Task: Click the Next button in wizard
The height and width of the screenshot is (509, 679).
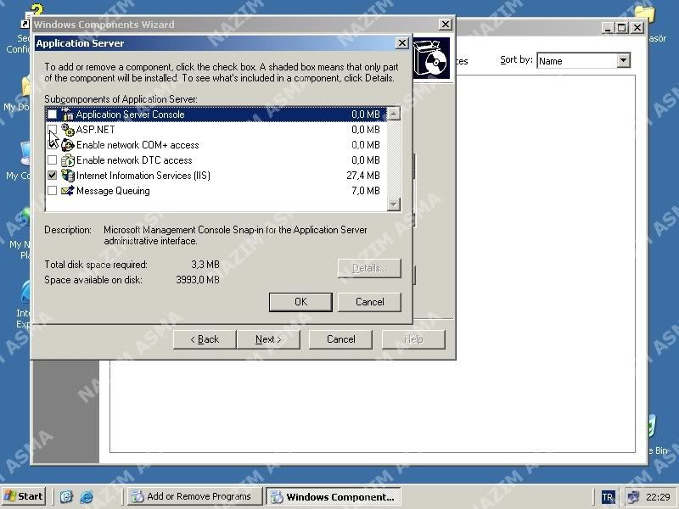Action: [x=268, y=339]
